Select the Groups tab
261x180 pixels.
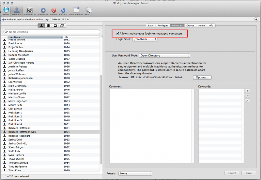point(190,25)
